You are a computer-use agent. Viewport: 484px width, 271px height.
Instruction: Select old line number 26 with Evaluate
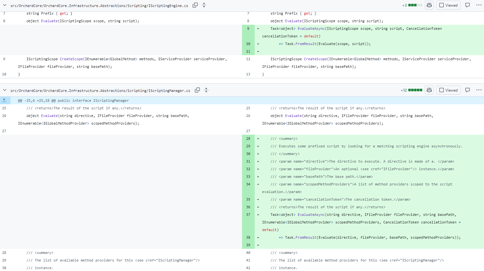click(4, 116)
